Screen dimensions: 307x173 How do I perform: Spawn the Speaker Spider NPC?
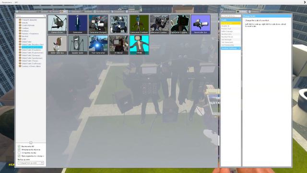(x=78, y=45)
